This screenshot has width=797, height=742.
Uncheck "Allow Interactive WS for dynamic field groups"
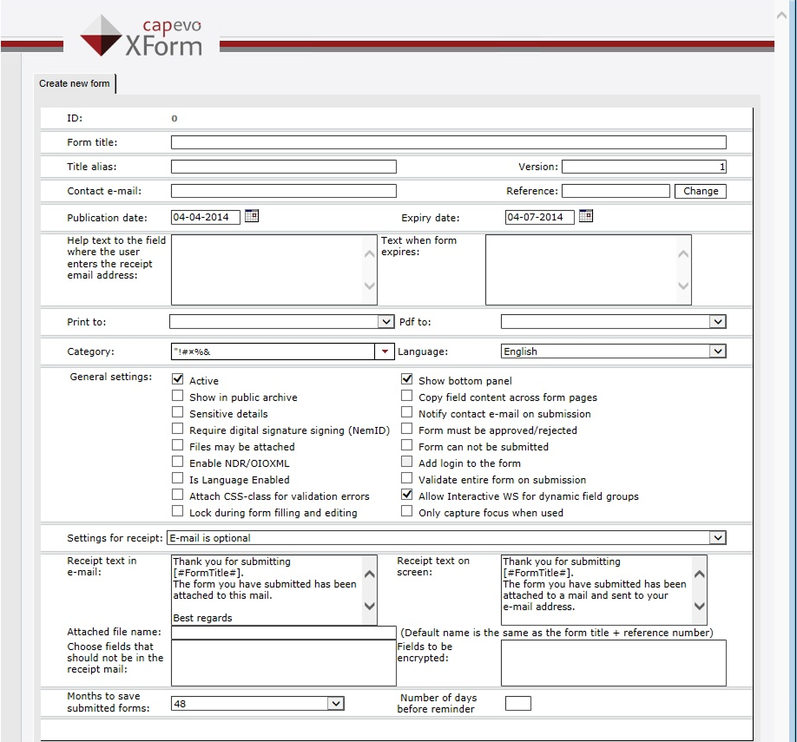(x=405, y=495)
